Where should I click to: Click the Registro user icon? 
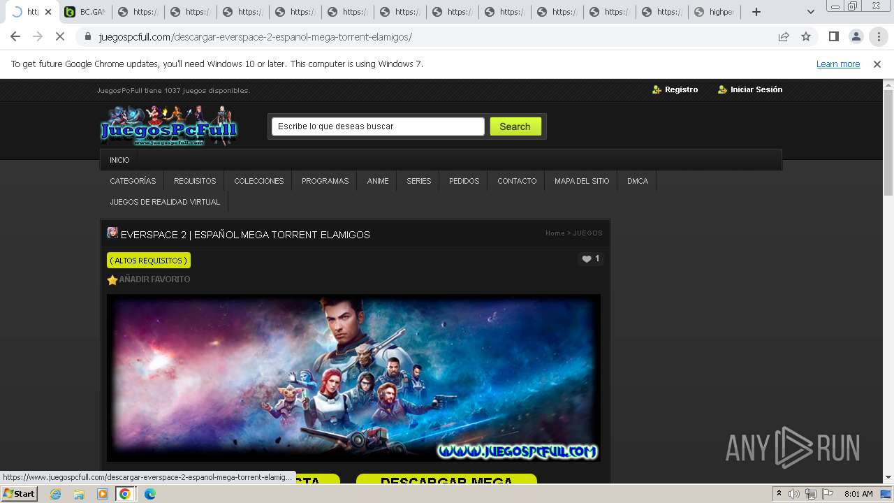click(x=657, y=89)
